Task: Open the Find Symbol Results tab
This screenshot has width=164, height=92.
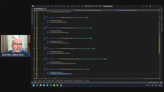Action: pos(50,80)
